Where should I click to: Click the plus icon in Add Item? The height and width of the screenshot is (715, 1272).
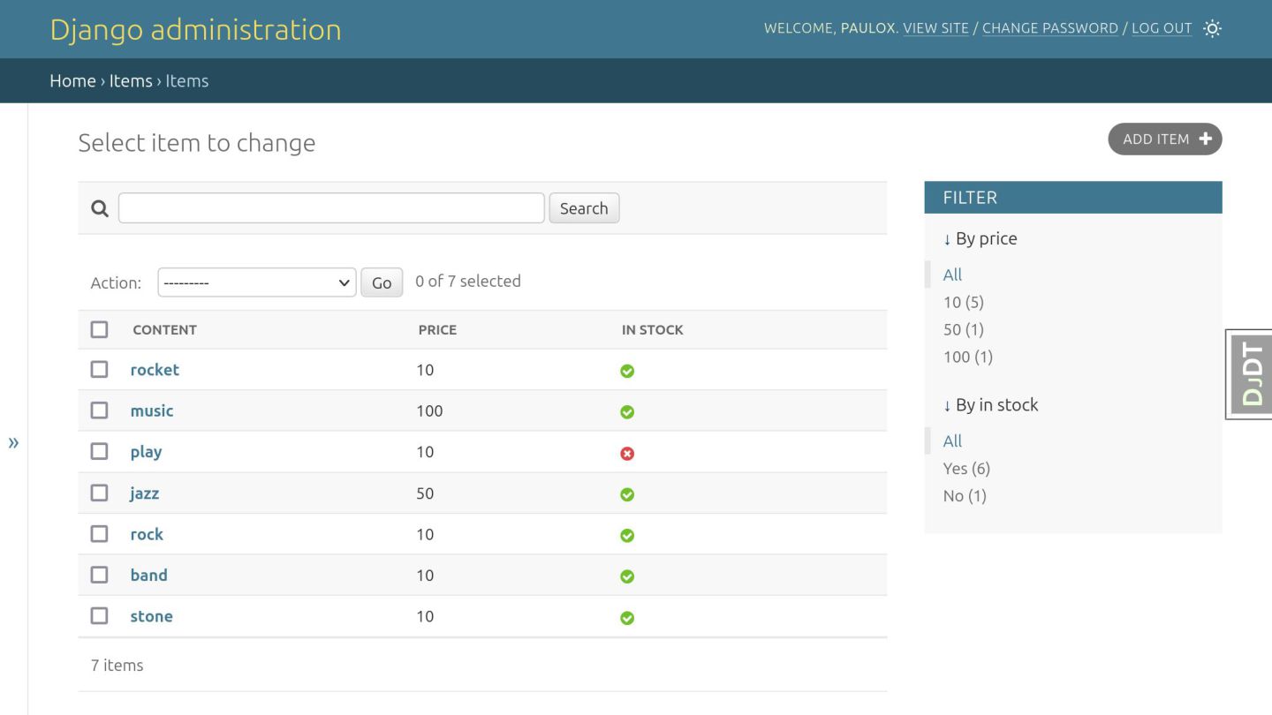click(1206, 139)
